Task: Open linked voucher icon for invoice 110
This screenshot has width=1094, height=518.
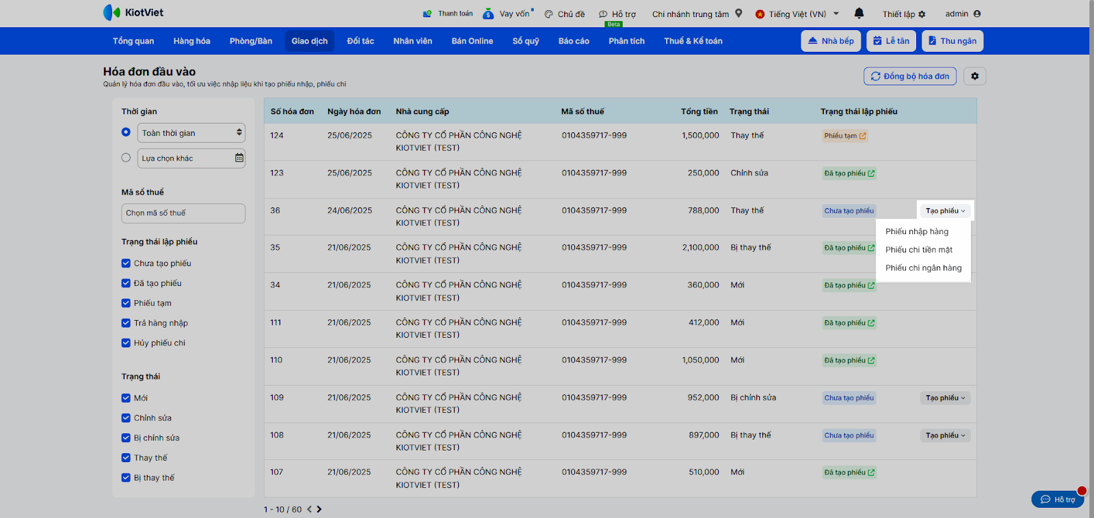Action: tap(871, 360)
